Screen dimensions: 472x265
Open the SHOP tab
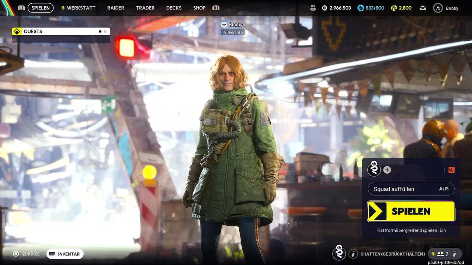[199, 8]
